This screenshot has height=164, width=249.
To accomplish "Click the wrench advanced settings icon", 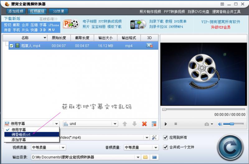I will click(x=154, y=137).
